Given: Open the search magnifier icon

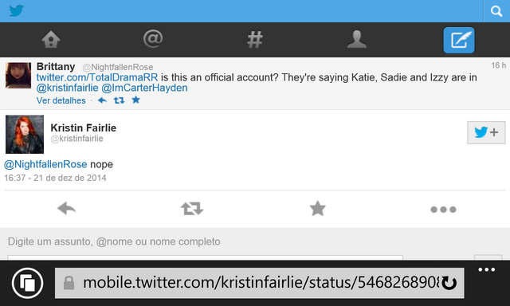Looking at the screenshot, I should 496,11.
